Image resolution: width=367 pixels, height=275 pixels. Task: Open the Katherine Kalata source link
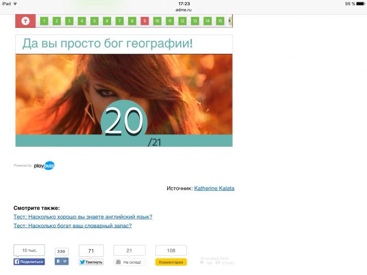pyautogui.click(x=214, y=188)
